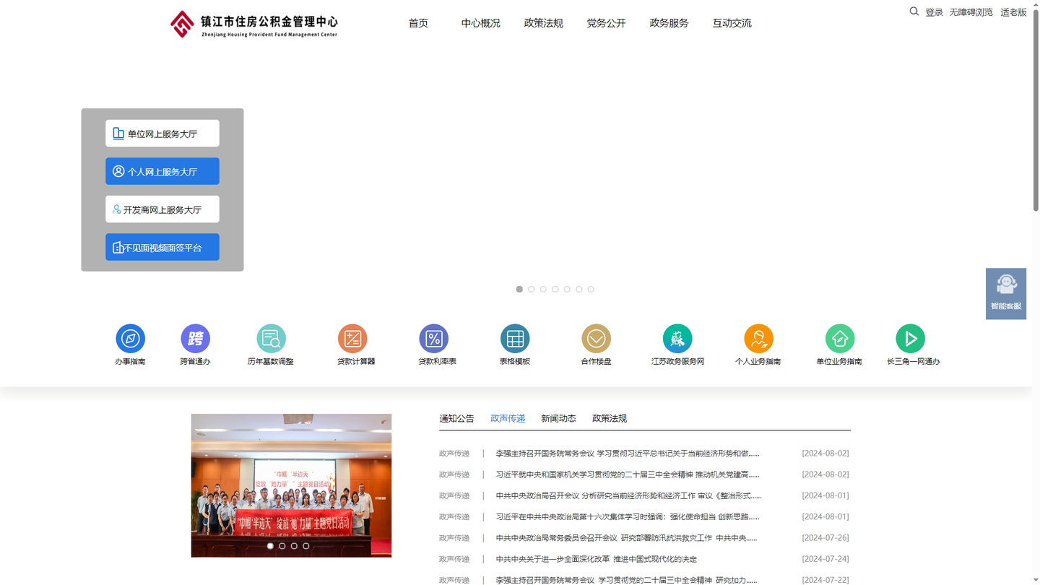Enable 无障碍浏览 mode
The width and height of the screenshot is (1040, 585).
click(971, 12)
